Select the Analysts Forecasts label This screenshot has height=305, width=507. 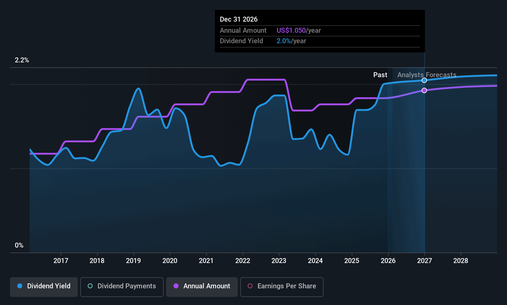coord(426,75)
